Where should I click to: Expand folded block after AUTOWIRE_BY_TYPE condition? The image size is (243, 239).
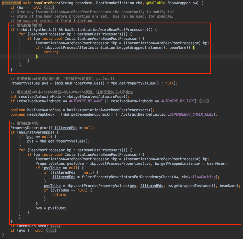pyautogui.click(x=204, y=101)
